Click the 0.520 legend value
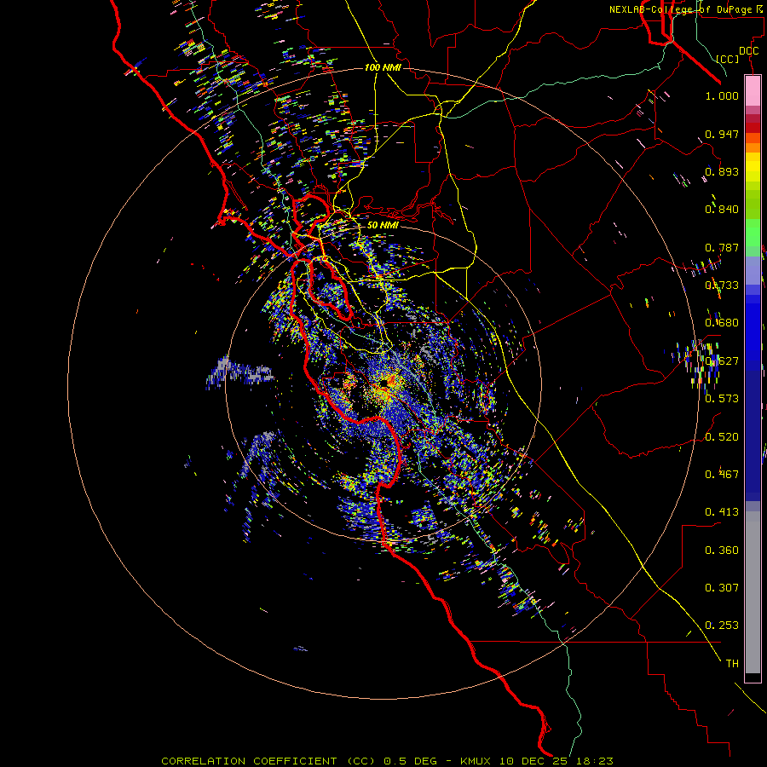The width and height of the screenshot is (767, 767). click(x=722, y=437)
